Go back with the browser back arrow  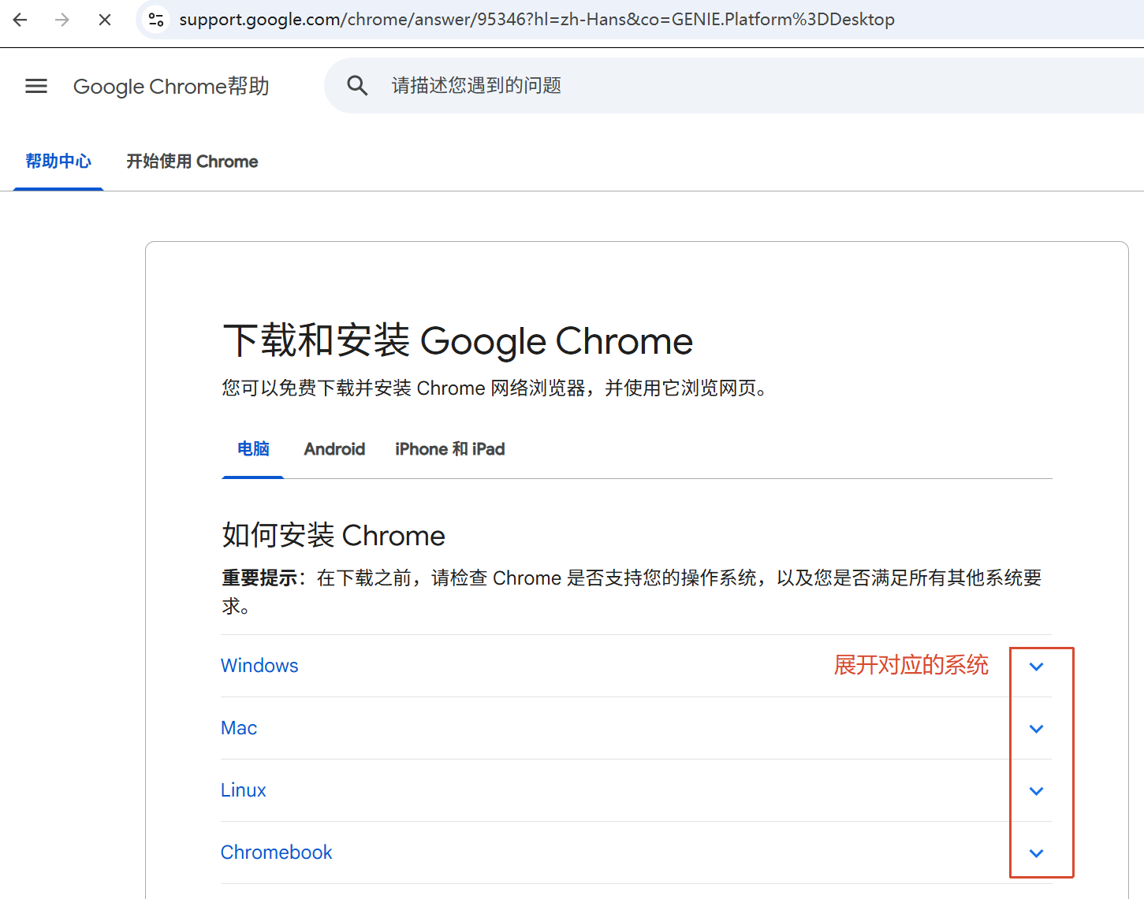tap(20, 20)
